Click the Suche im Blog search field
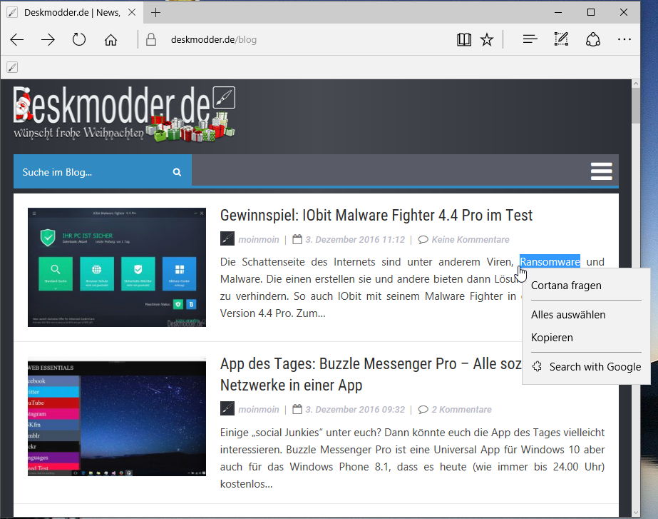 [93, 172]
